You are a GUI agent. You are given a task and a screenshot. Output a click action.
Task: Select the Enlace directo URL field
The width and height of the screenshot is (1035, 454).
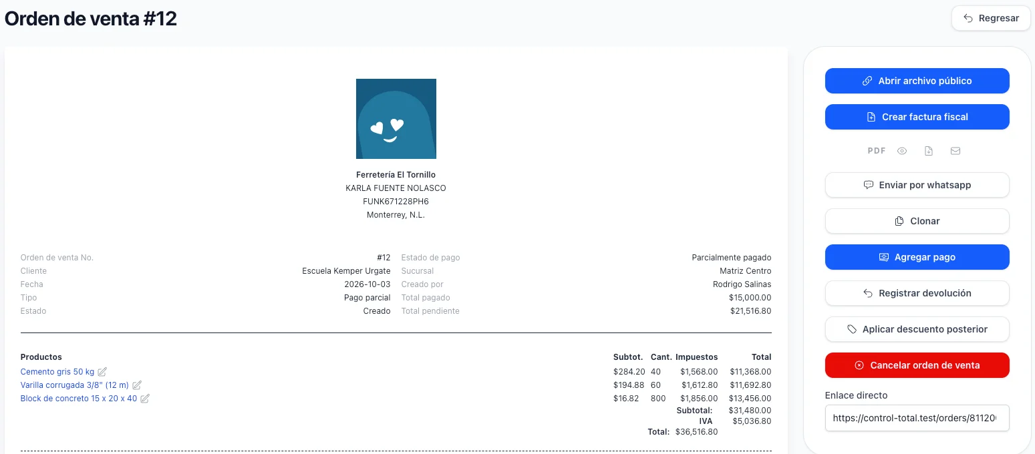coord(917,419)
